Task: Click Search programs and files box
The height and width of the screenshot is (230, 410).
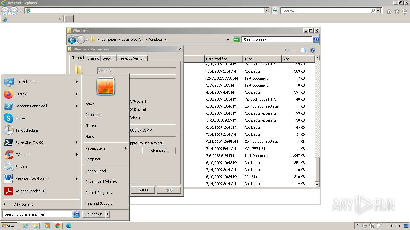Action: 38,214
